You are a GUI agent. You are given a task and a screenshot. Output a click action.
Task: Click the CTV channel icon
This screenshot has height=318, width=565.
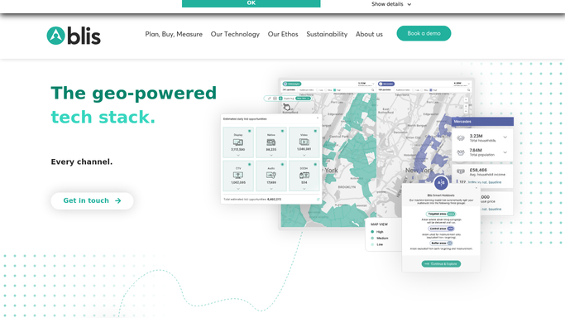coord(237,176)
